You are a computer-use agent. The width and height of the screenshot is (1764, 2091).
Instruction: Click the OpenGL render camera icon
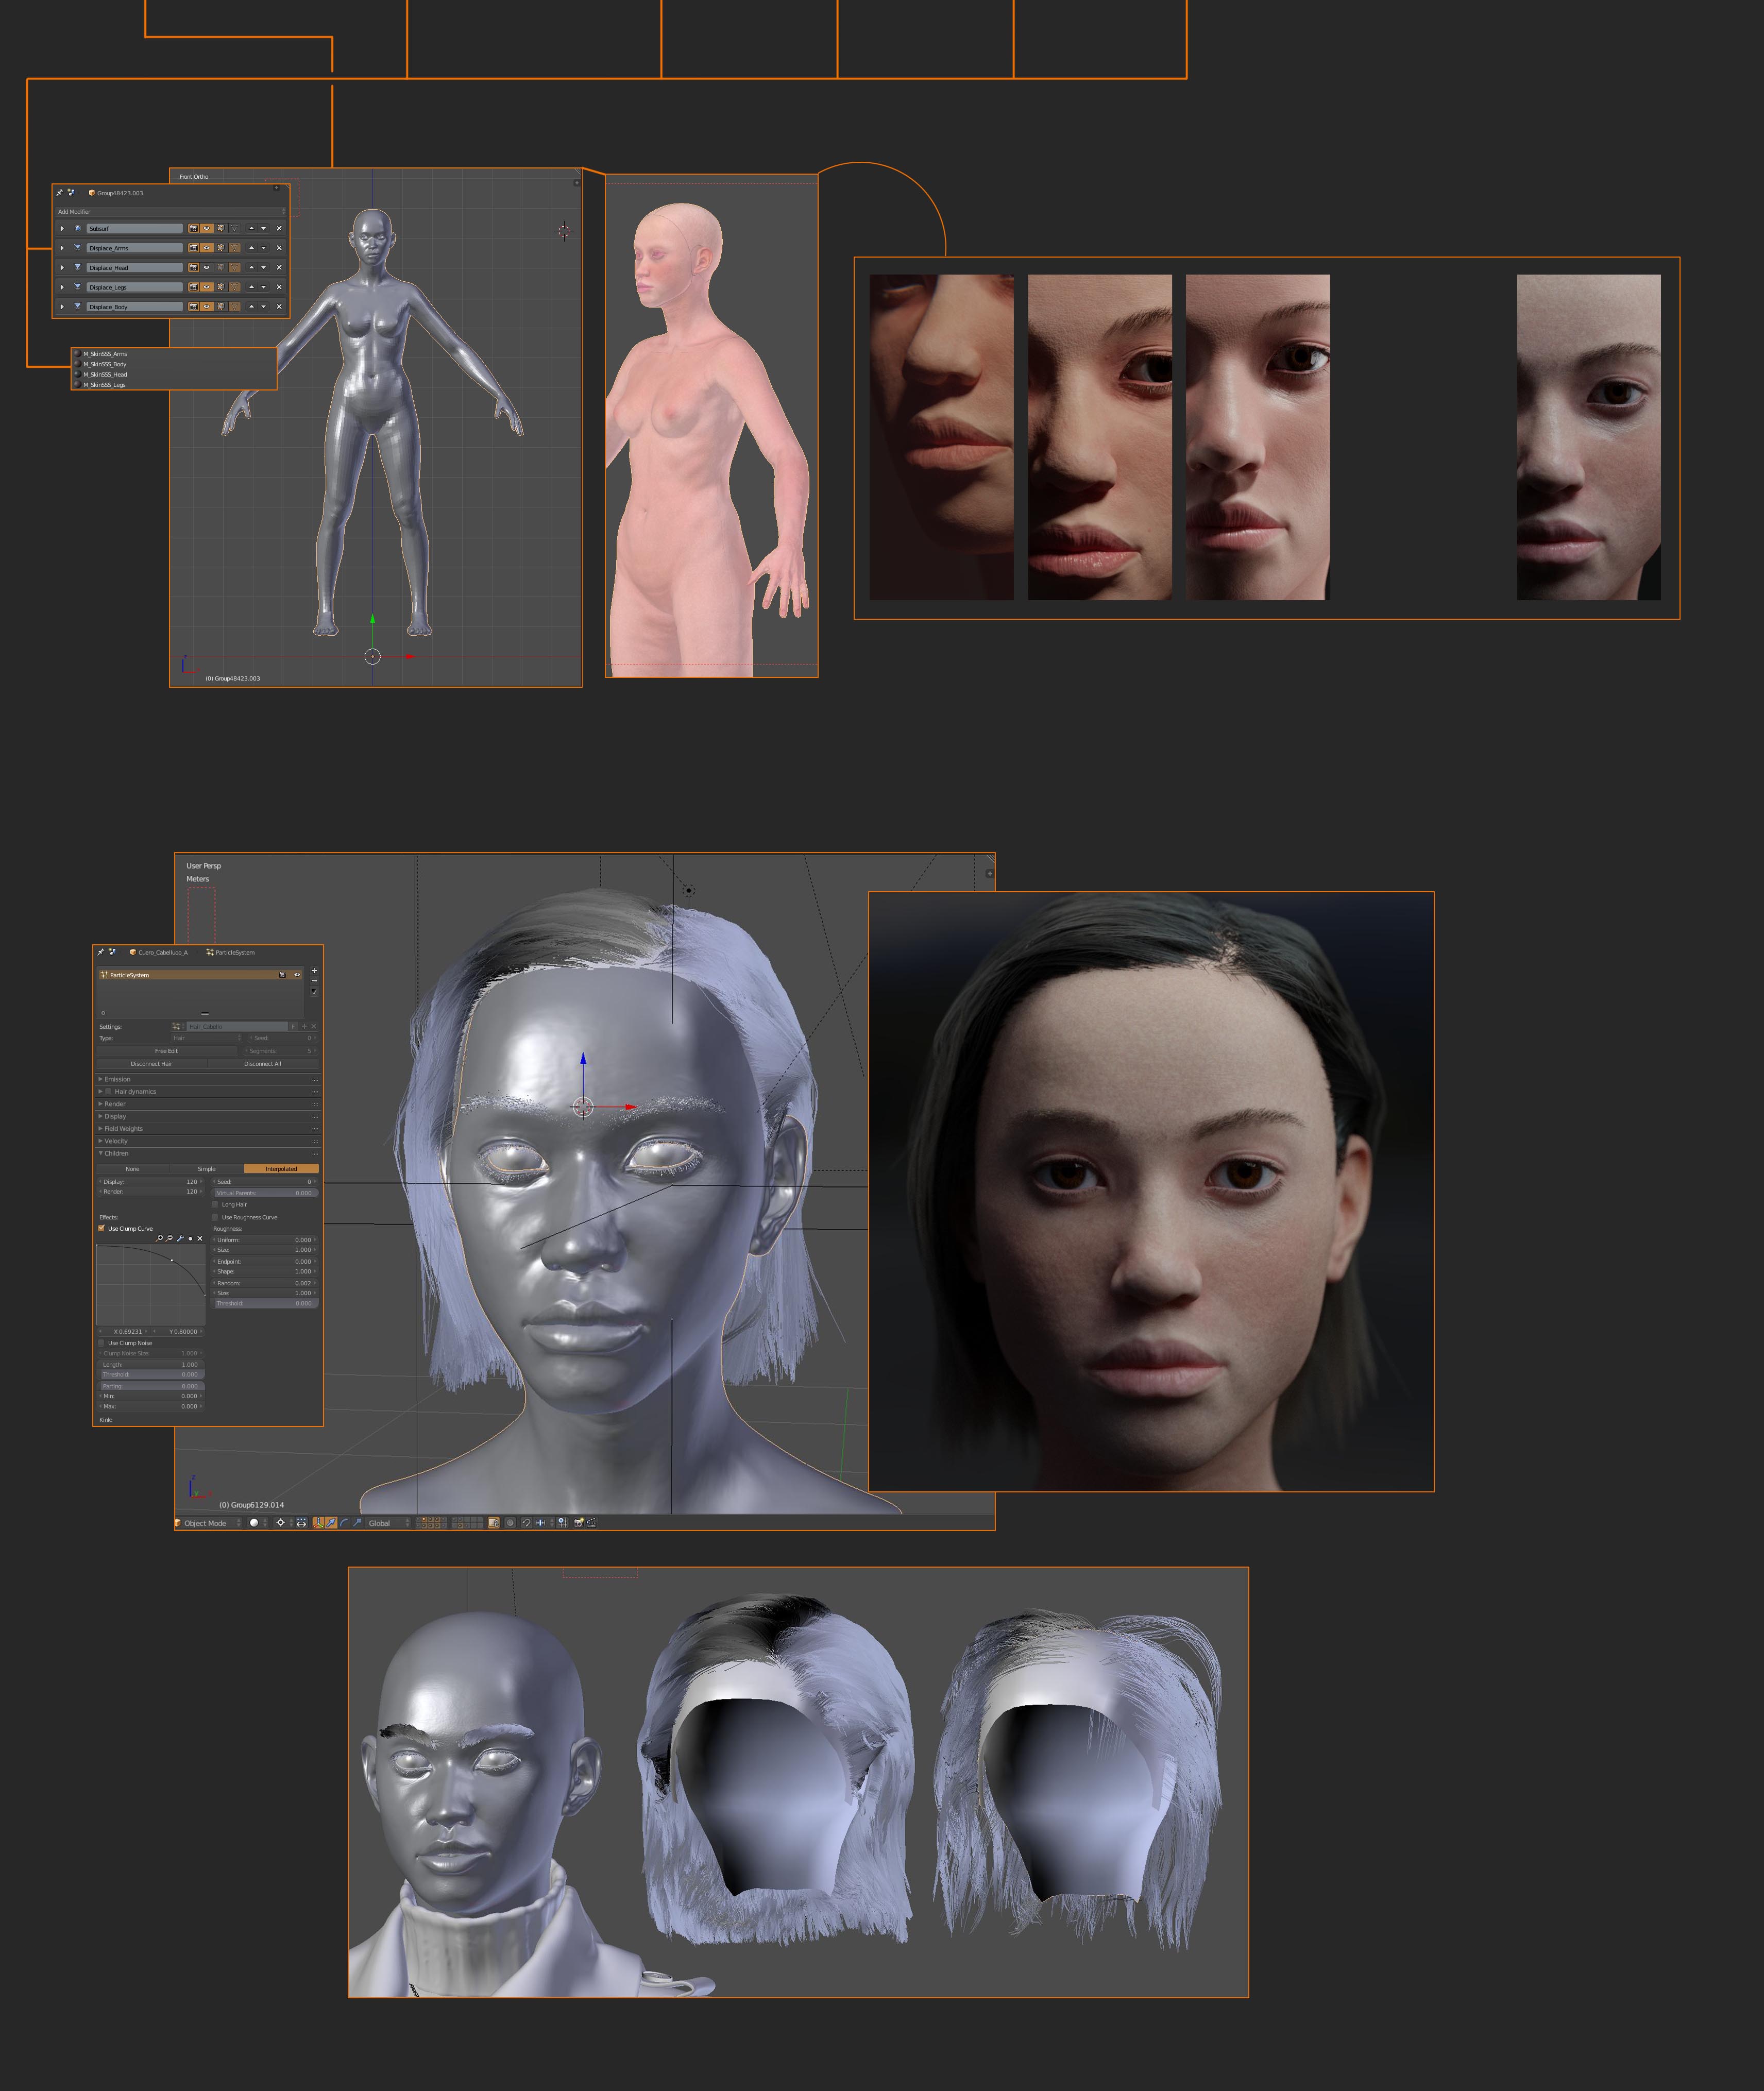click(x=578, y=1523)
